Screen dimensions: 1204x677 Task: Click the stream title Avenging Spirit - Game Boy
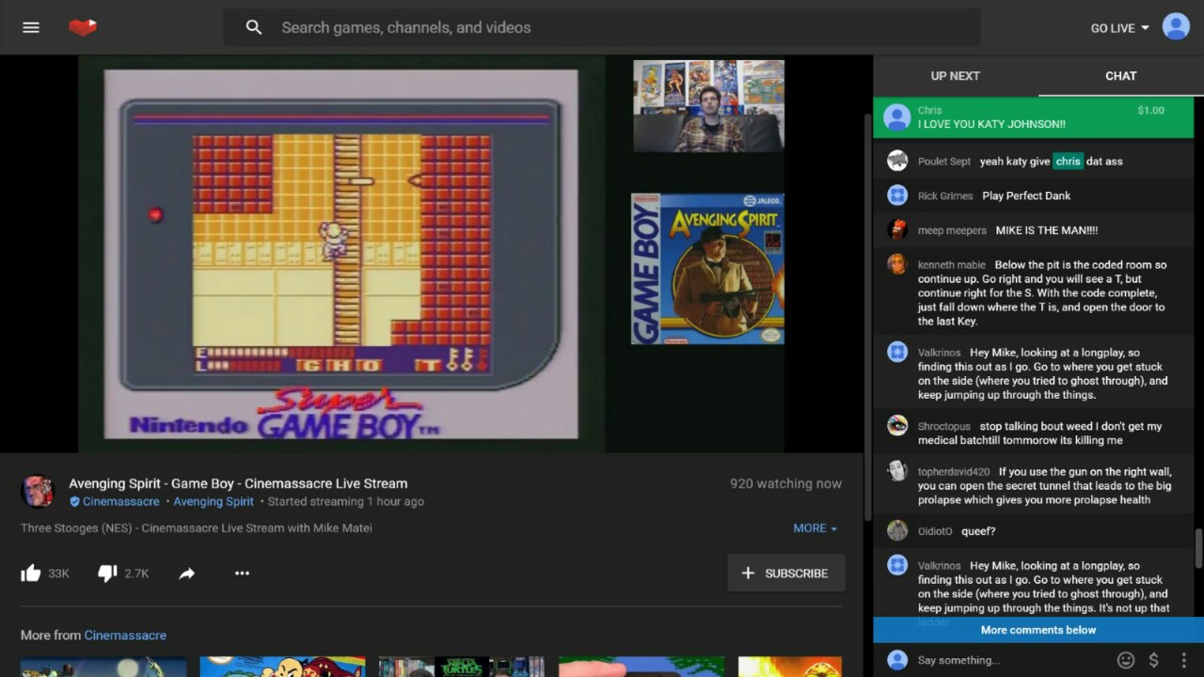238,483
